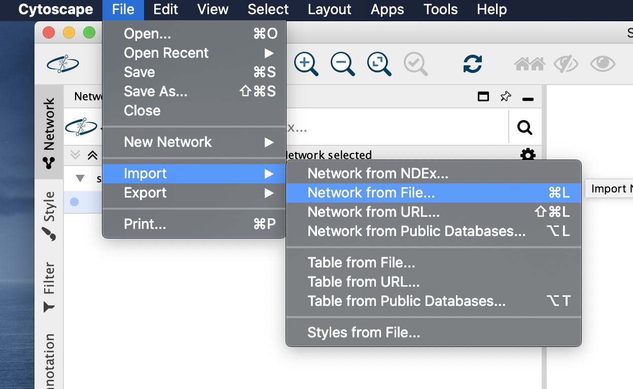
Task: Collapse all networks with up chevrons
Action: pyautogui.click(x=92, y=155)
